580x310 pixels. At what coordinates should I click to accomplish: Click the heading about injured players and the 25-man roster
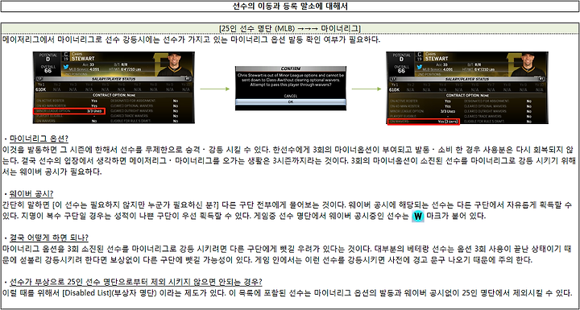pos(136,281)
